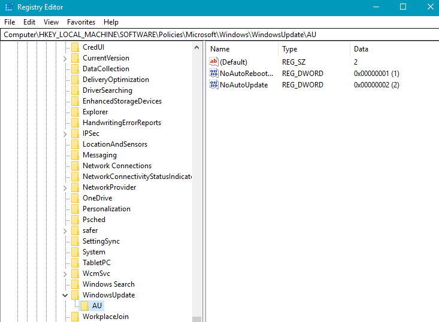Collapse the WindowsUpdate tree node
The image size is (439, 322).
click(65, 295)
